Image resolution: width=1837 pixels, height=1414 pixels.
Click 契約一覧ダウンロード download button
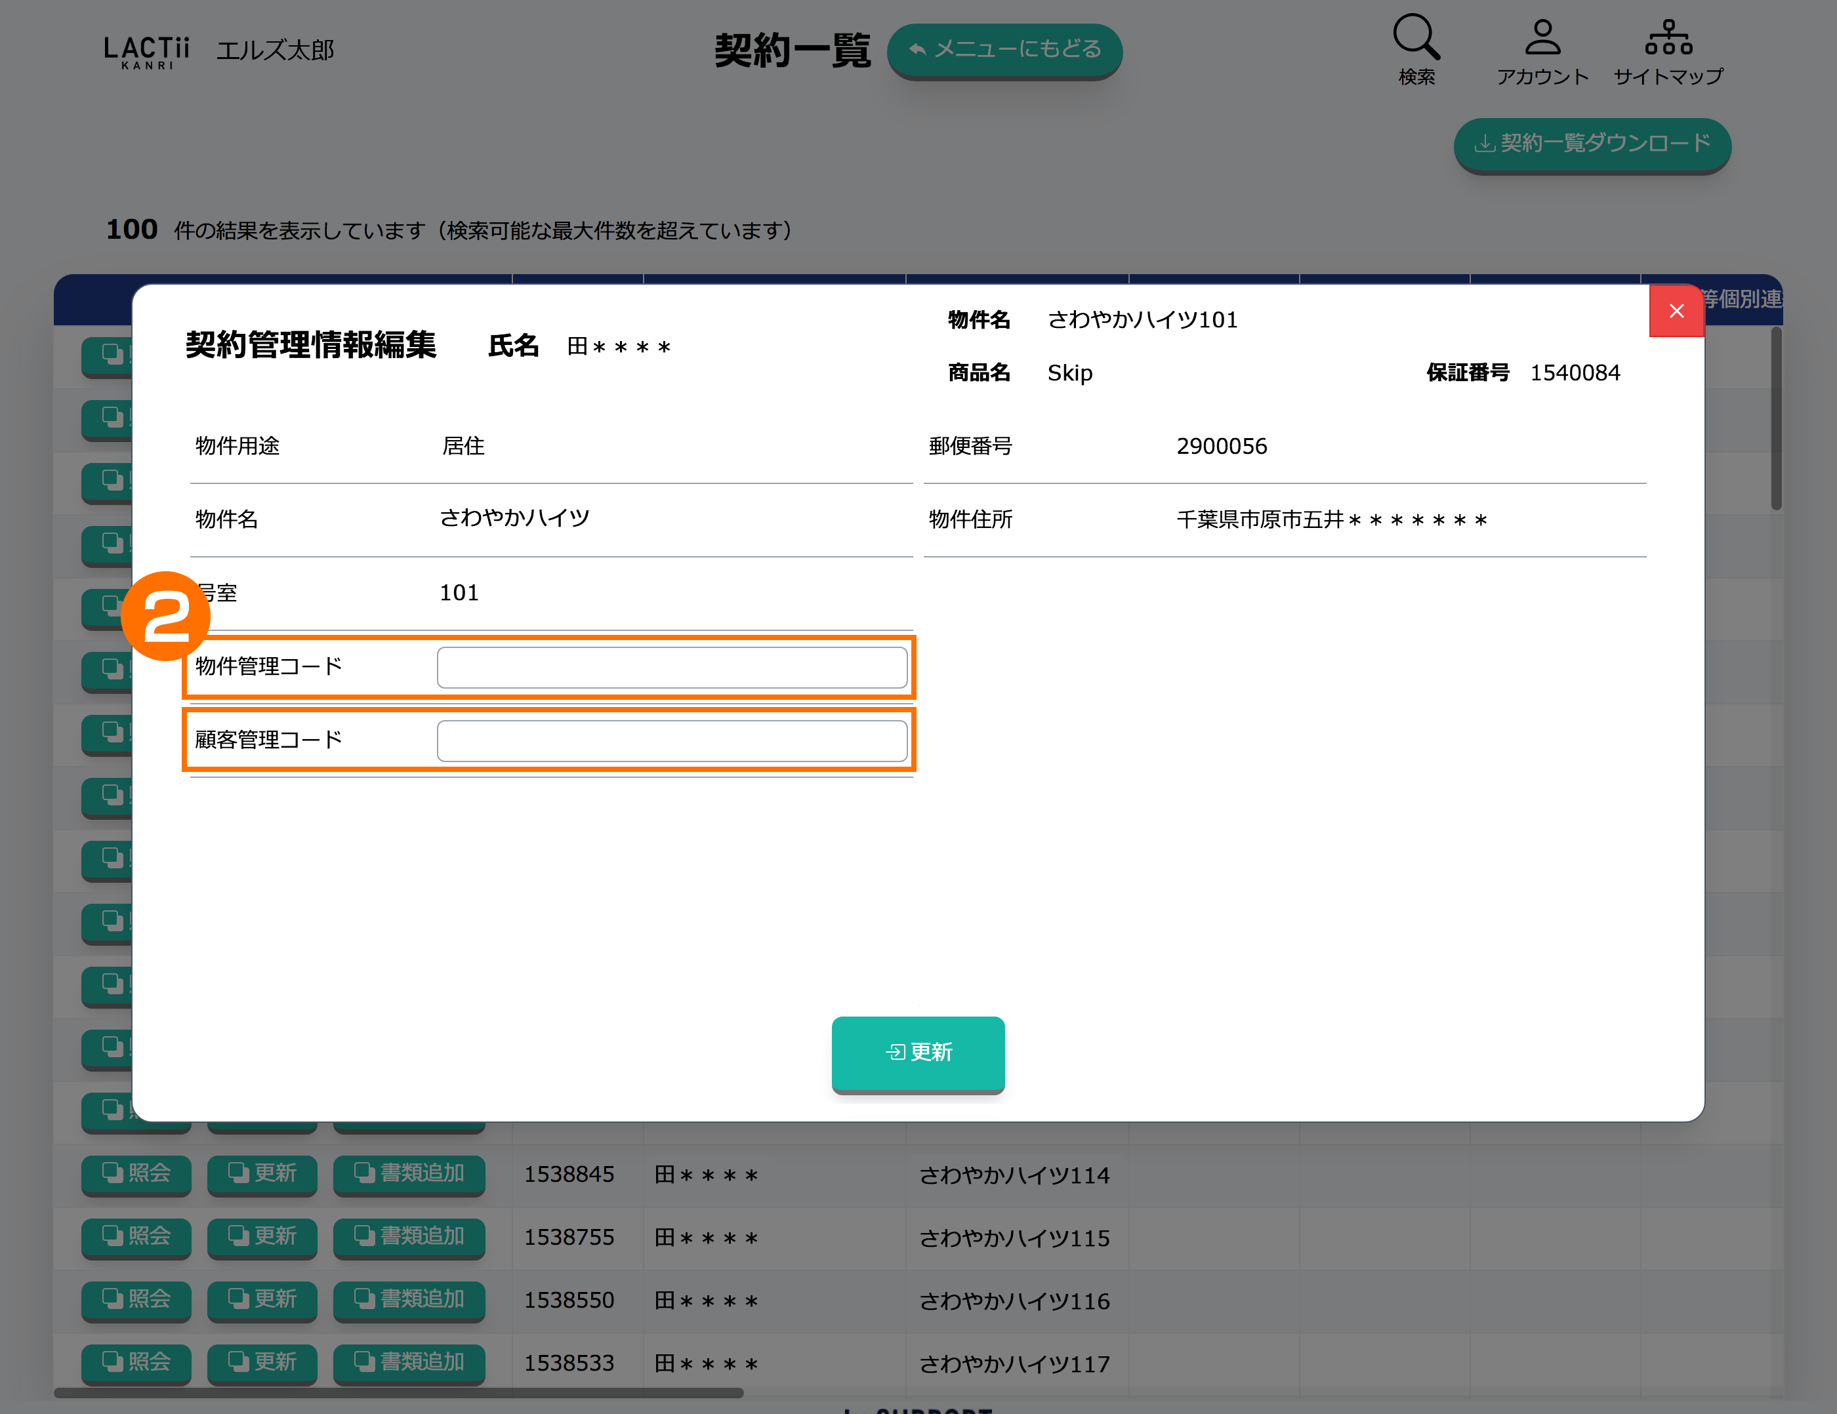[x=1592, y=144]
